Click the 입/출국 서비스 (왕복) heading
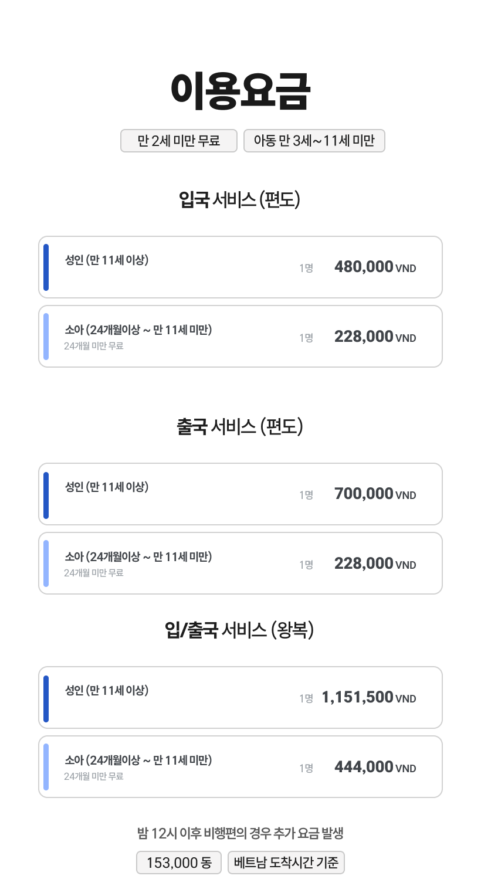Image resolution: width=481 pixels, height=886 pixels. point(240,630)
